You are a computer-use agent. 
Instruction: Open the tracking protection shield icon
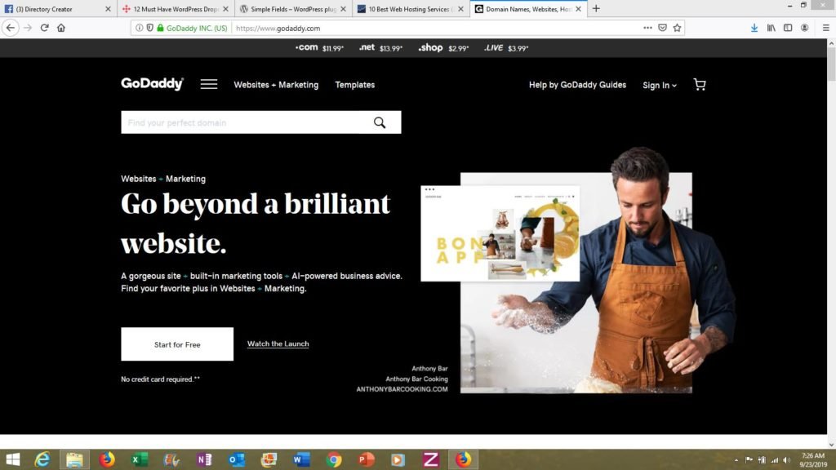150,28
